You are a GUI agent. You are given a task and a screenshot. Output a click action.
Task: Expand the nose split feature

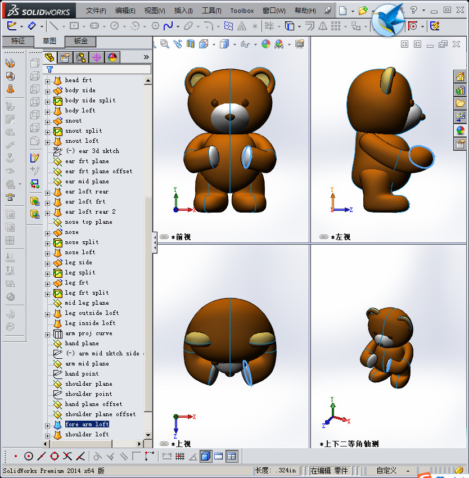(x=48, y=243)
